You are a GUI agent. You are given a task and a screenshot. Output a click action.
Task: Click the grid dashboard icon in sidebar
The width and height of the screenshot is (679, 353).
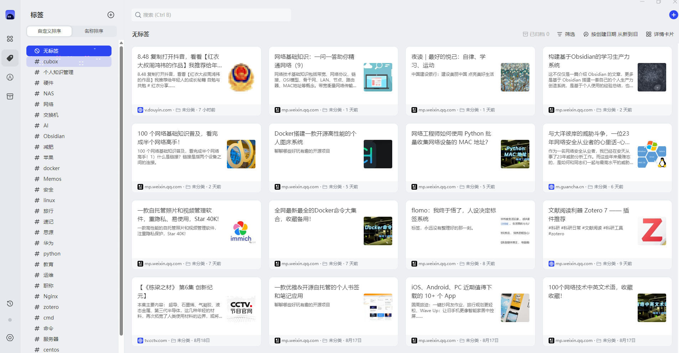[x=10, y=39]
